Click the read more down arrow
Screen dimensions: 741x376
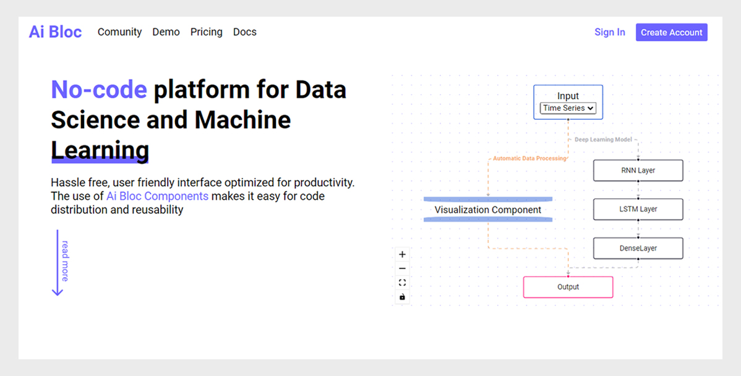[58, 263]
